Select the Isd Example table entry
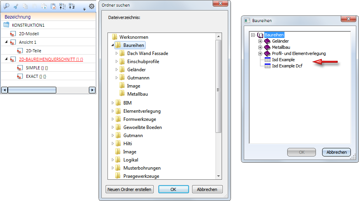 (x=283, y=60)
